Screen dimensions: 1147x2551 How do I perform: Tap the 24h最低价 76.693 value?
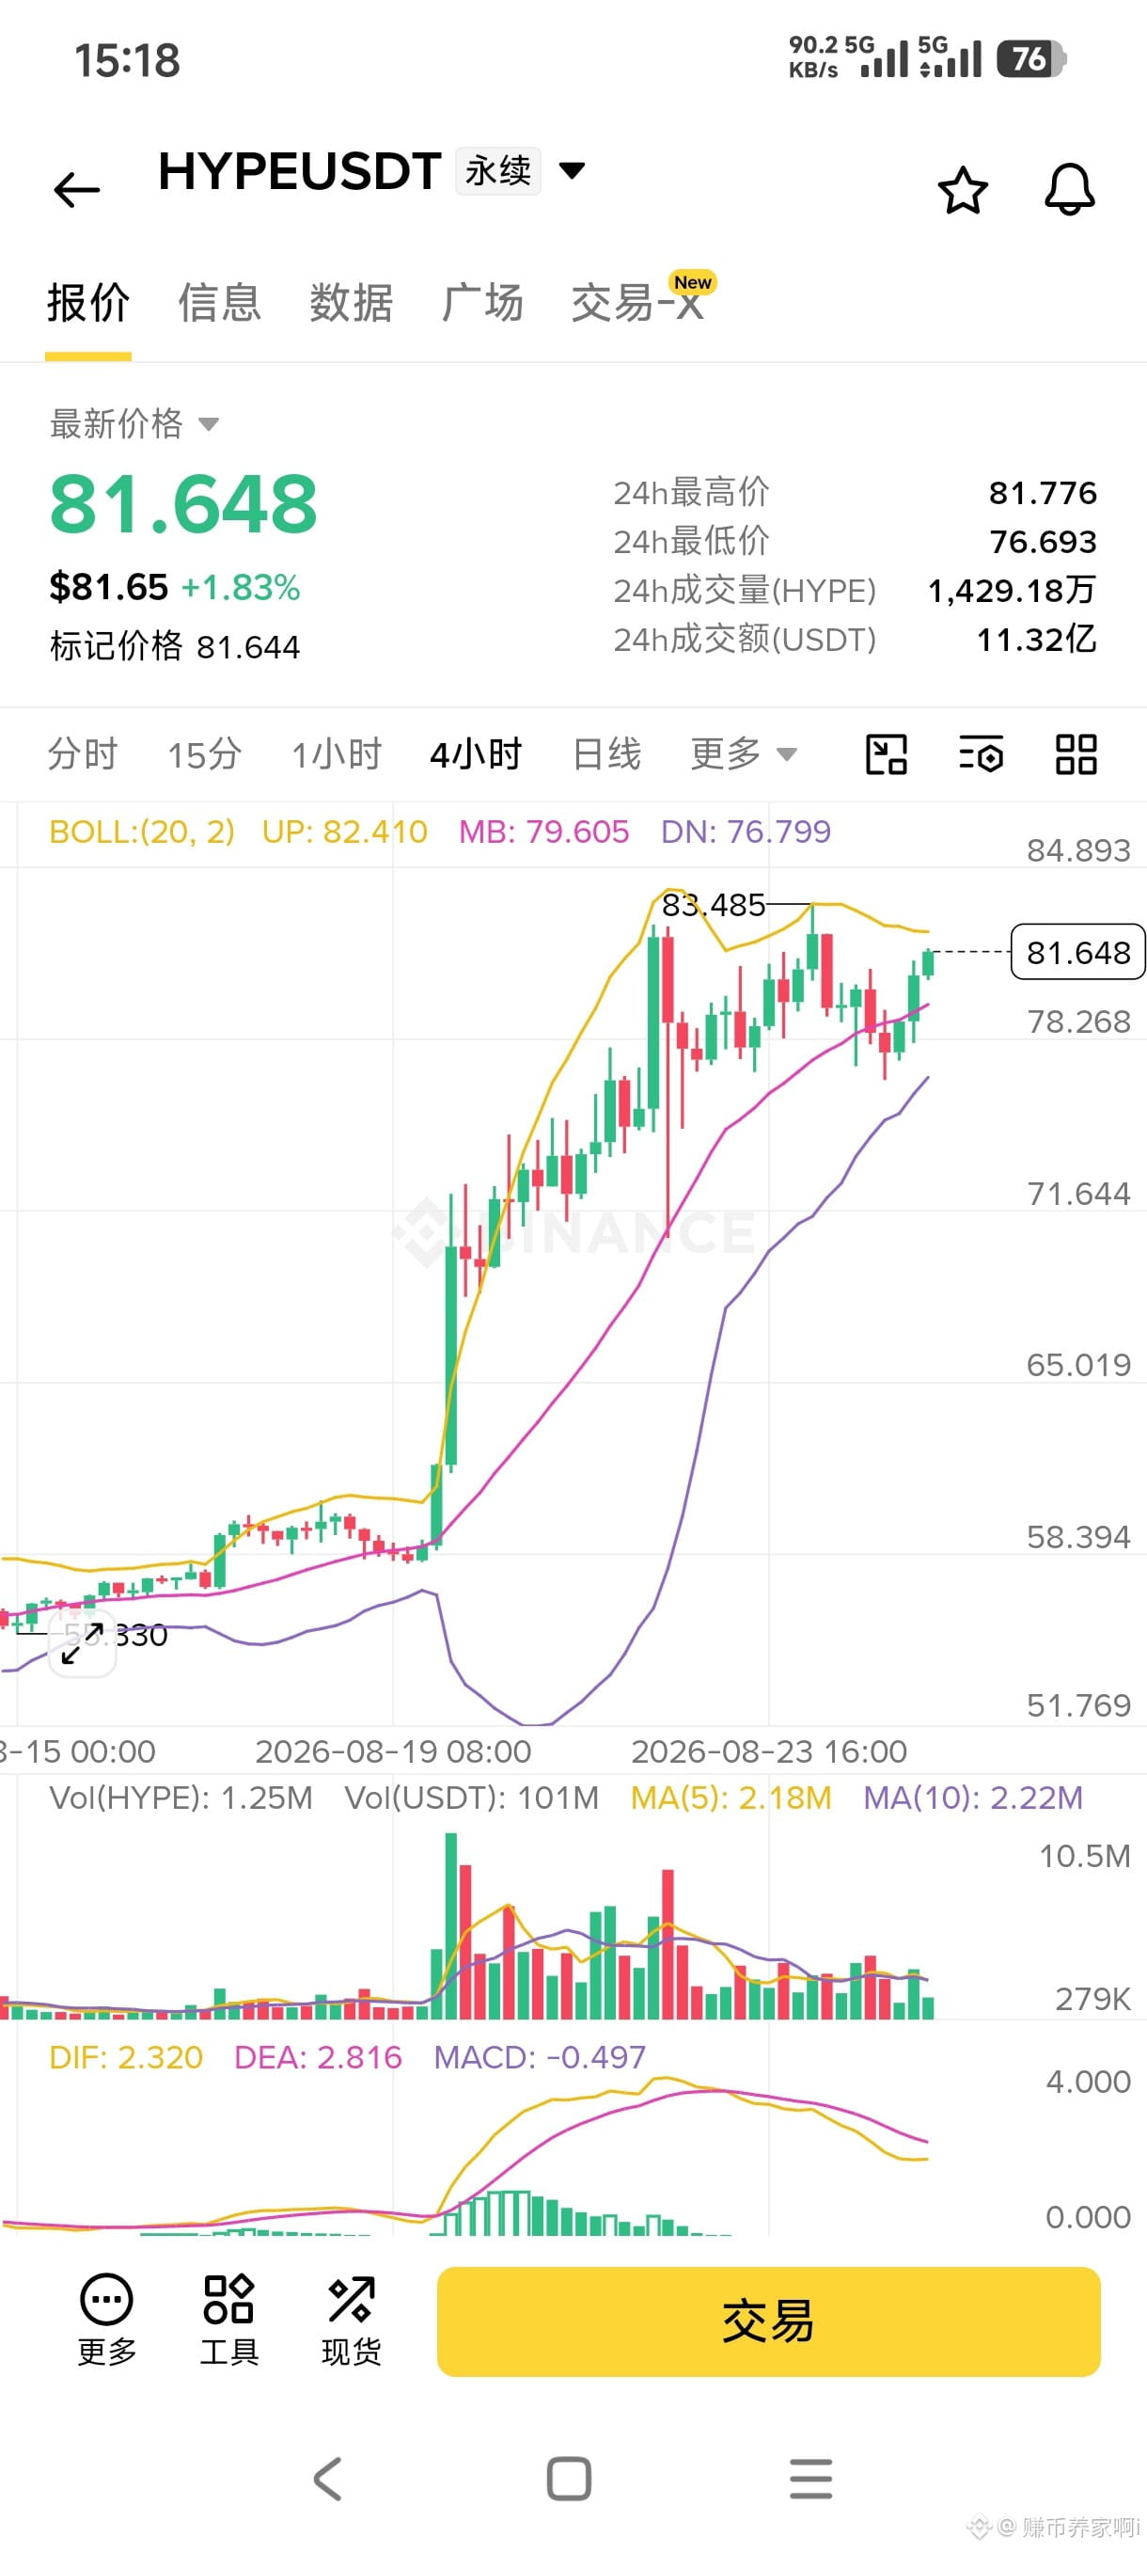pos(1043,542)
